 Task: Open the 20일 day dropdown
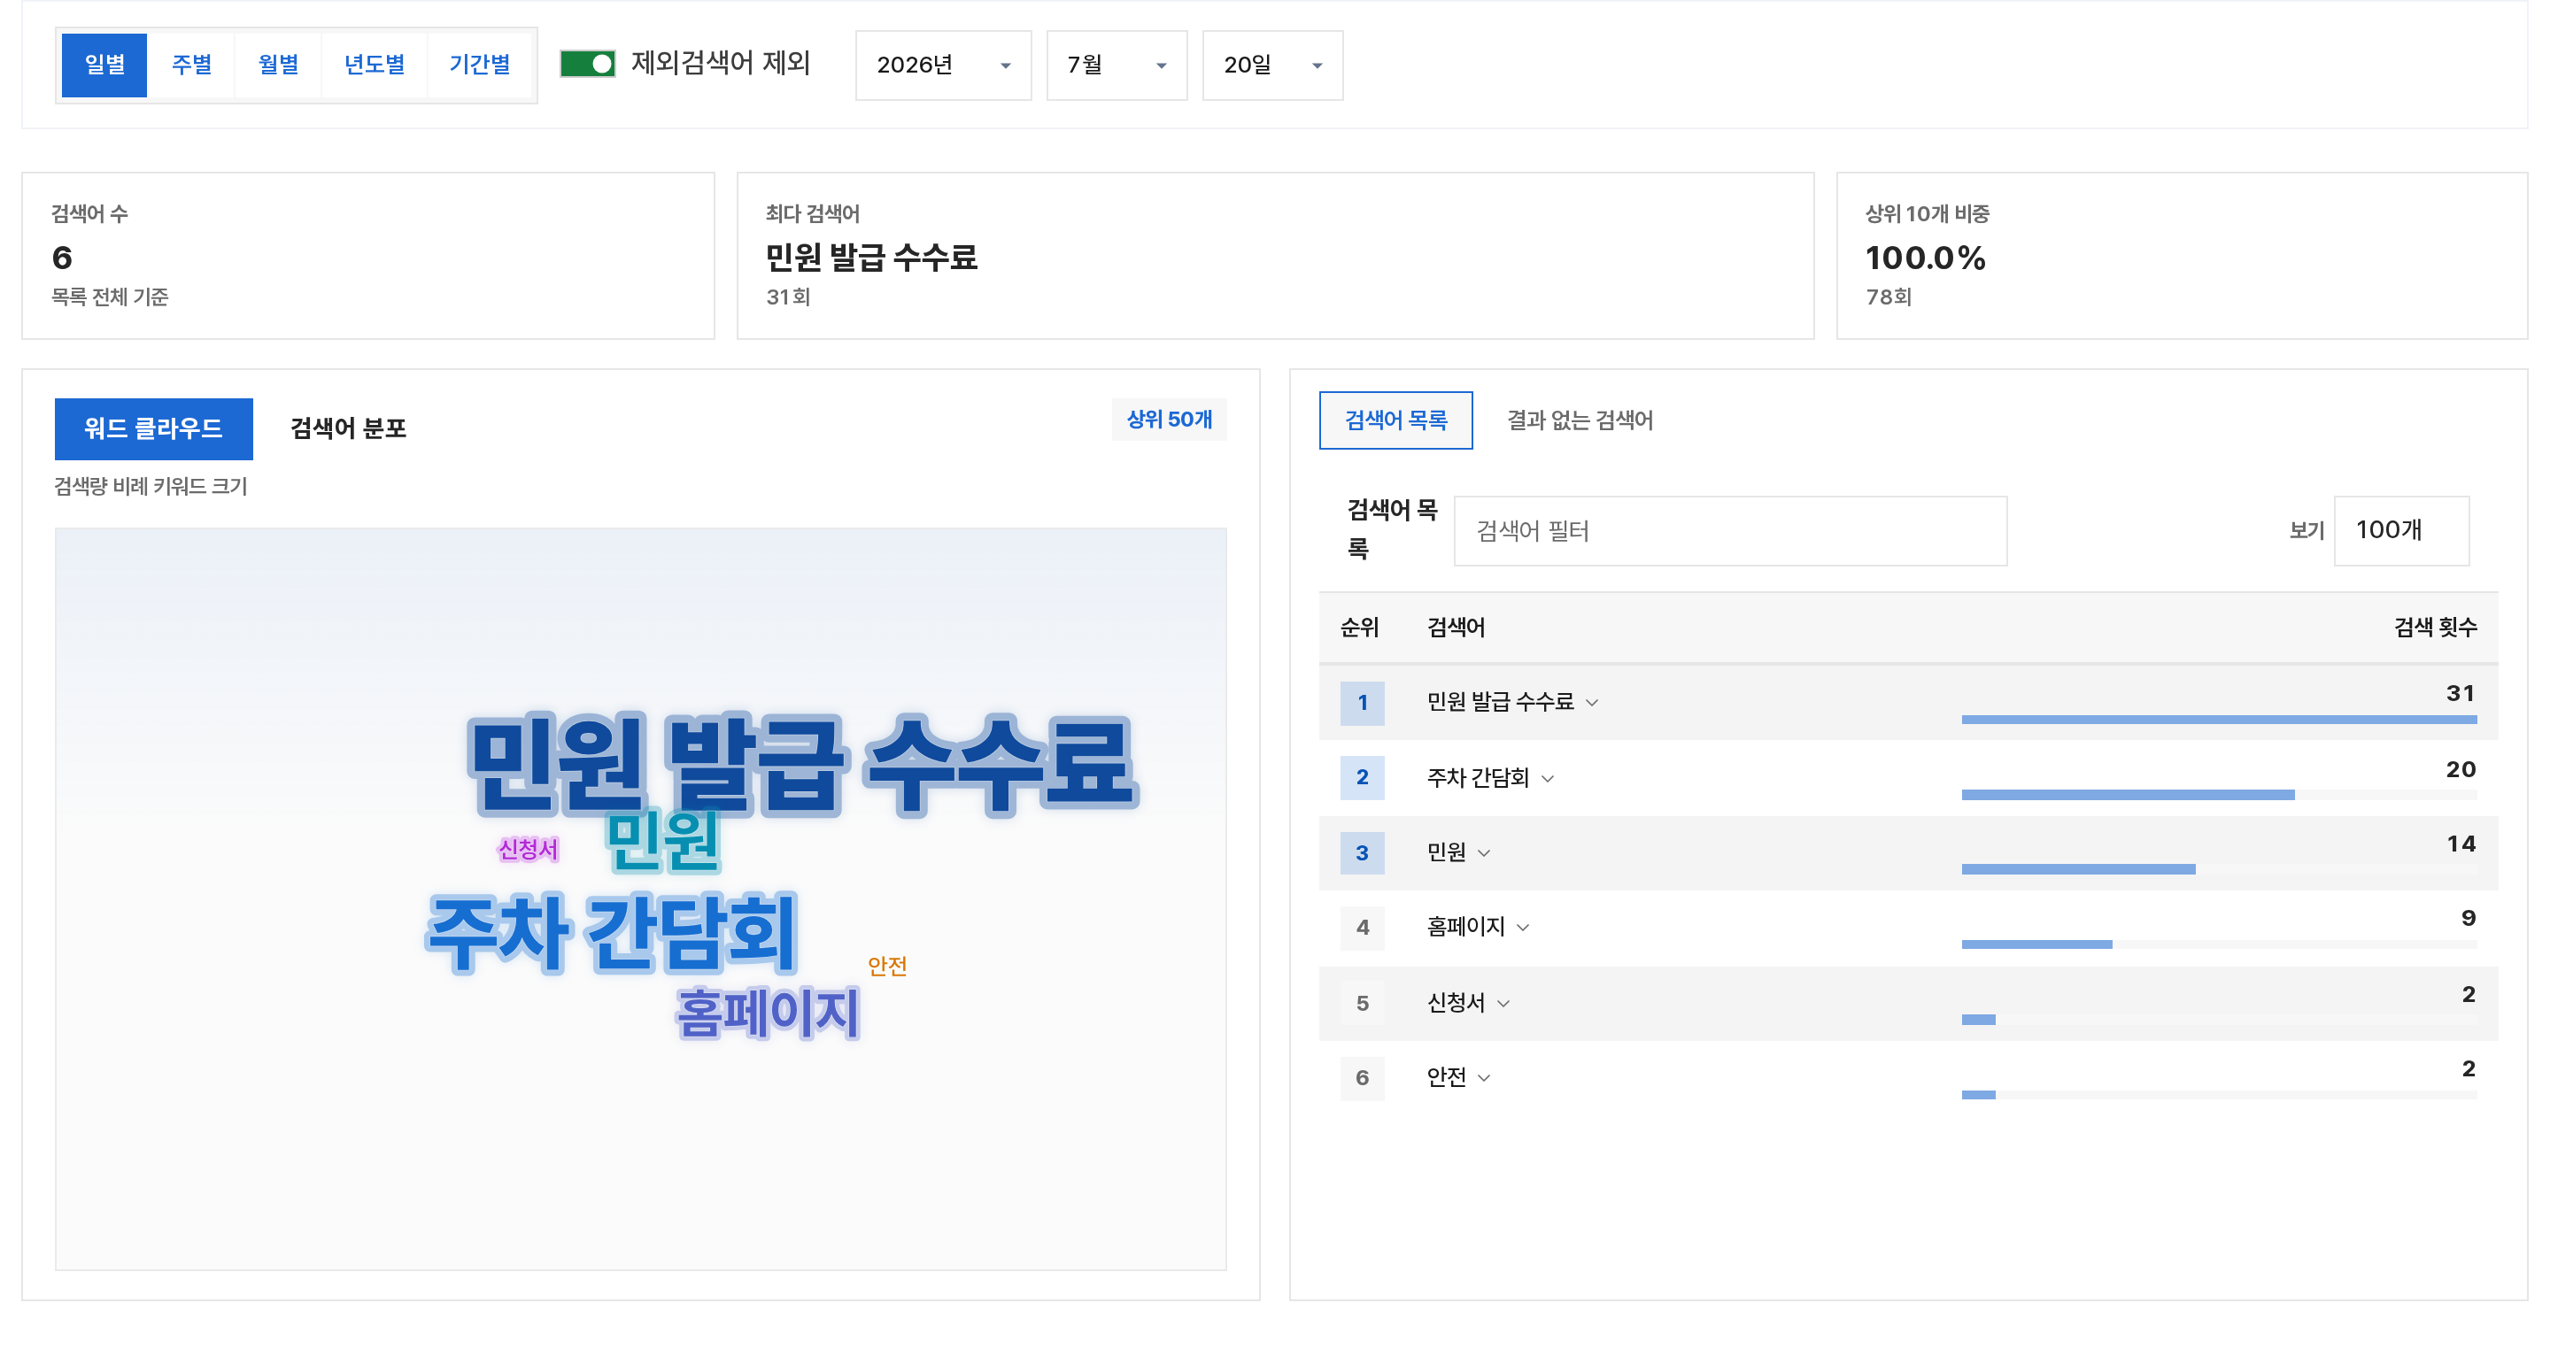(x=1272, y=66)
